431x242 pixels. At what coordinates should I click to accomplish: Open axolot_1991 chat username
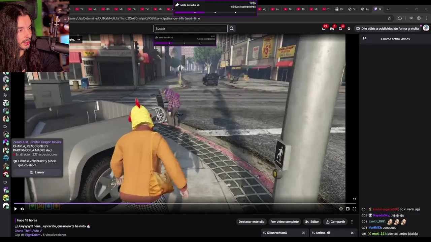(x=377, y=221)
